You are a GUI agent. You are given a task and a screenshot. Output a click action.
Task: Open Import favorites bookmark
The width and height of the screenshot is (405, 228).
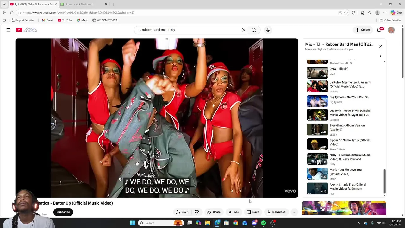(x=23, y=20)
